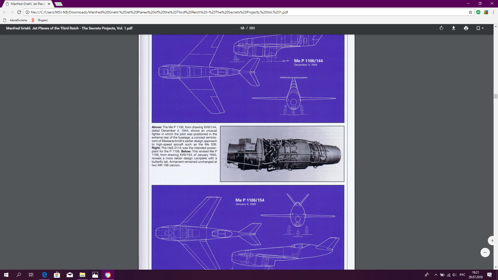Download the PDF file

tap(454, 28)
